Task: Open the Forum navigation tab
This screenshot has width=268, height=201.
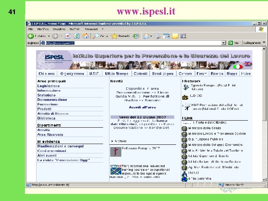Action: (202, 74)
